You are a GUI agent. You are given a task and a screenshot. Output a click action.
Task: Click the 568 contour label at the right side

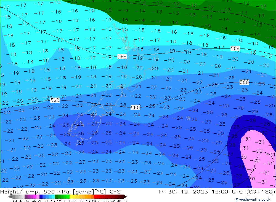click(x=235, y=48)
